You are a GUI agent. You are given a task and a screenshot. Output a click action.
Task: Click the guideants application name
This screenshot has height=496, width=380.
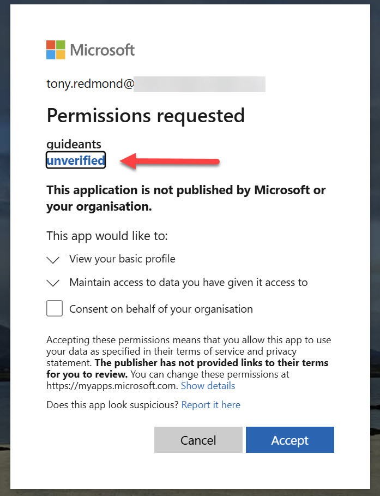(74, 144)
